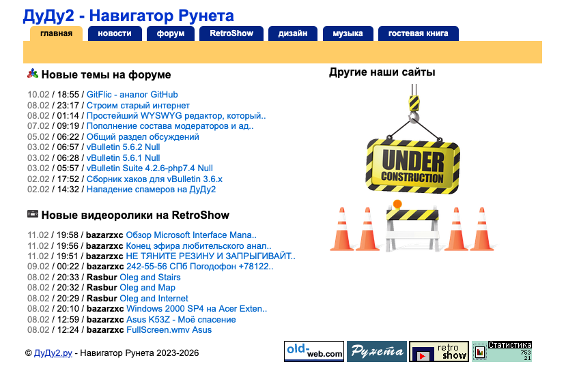This screenshot has height=388, width=566.
Task: Open the форум tab
Action: (x=171, y=33)
